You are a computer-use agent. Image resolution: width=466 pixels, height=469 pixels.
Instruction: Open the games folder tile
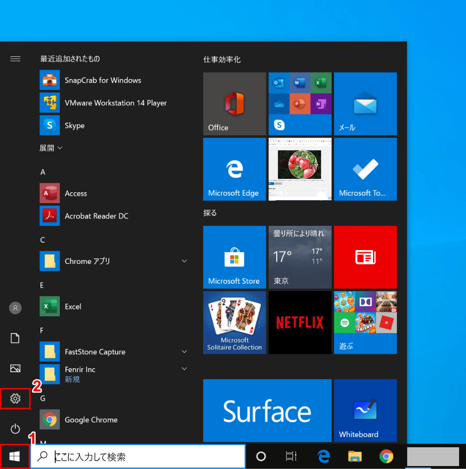pyautogui.click(x=365, y=322)
